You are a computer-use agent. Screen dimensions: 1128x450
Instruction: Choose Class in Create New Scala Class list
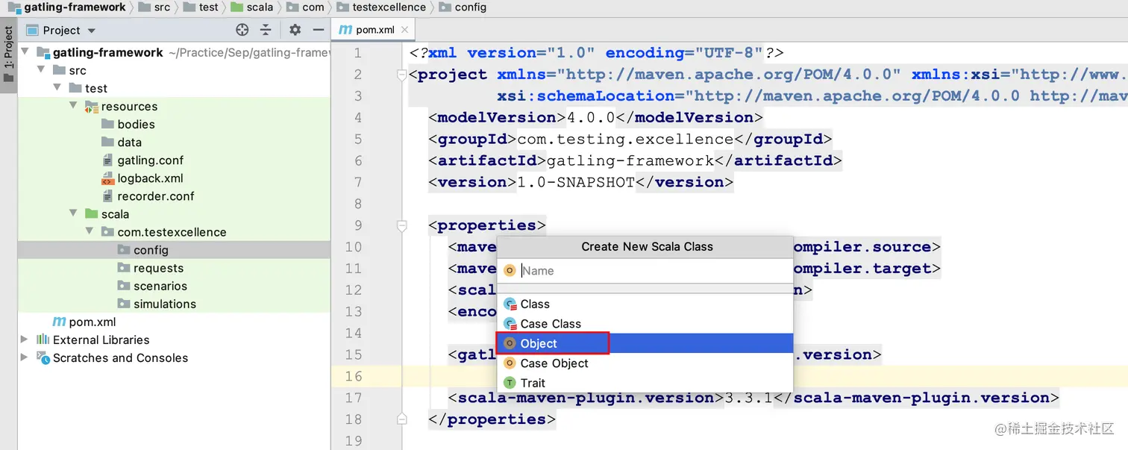point(645,304)
